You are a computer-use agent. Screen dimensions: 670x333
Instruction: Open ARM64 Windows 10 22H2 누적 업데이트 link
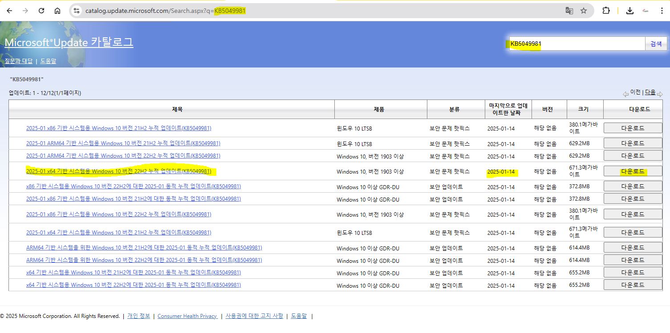coord(123,156)
